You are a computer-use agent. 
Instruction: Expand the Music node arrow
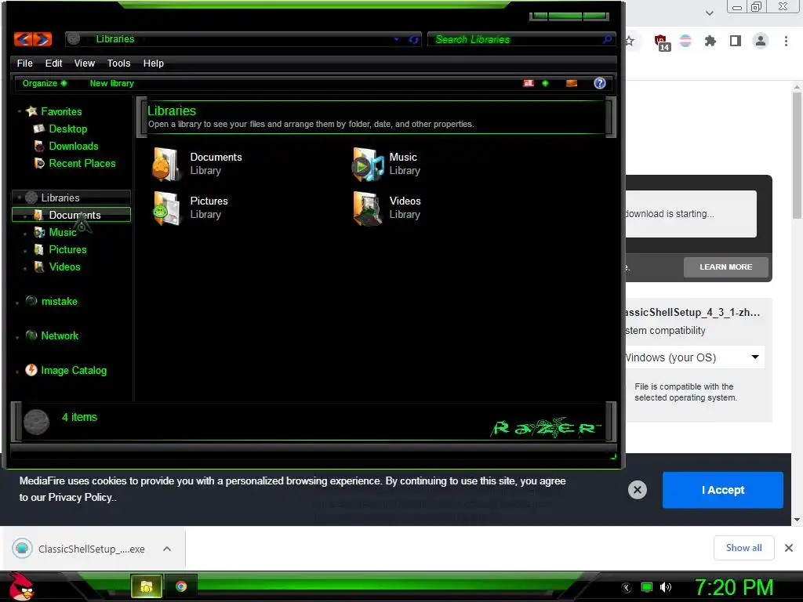[x=25, y=233]
